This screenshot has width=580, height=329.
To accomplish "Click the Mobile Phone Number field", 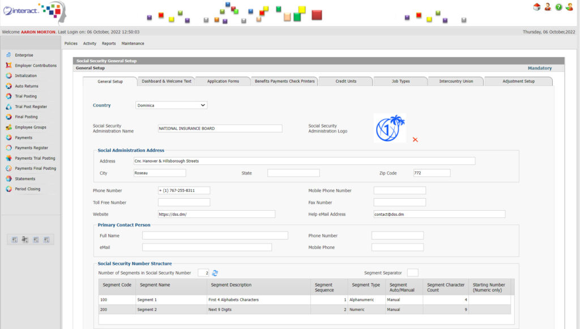I will [x=399, y=191].
